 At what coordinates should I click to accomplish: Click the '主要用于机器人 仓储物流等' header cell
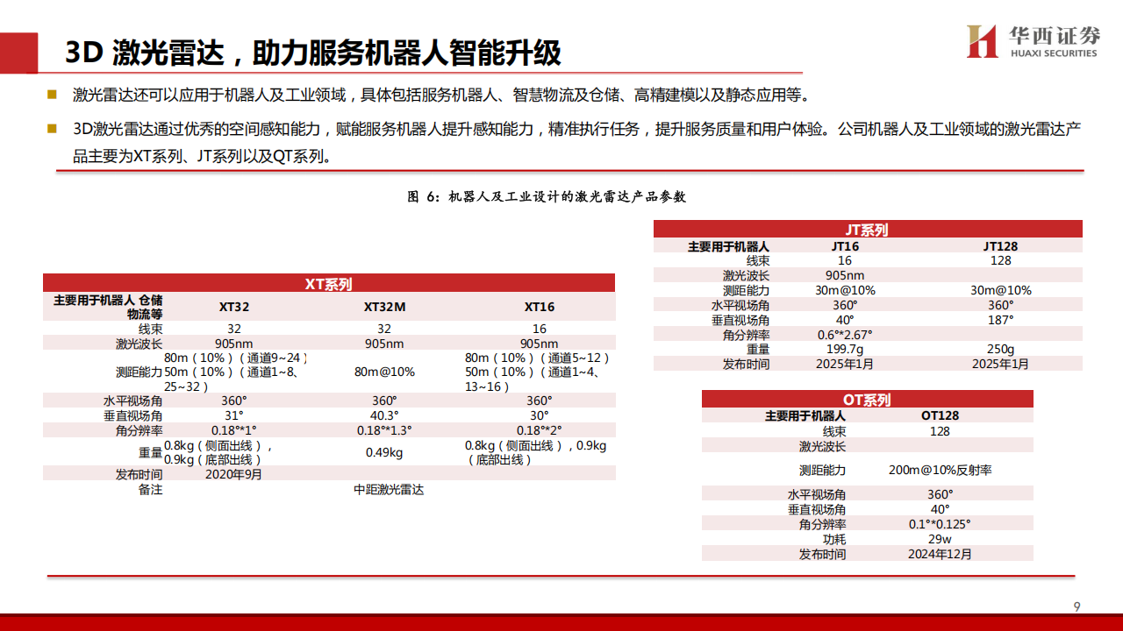[109, 307]
